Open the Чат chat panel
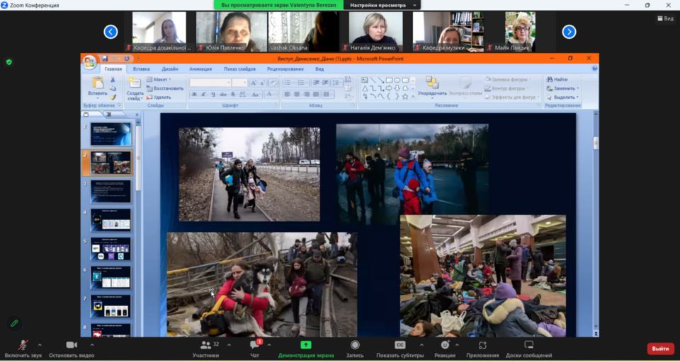This screenshot has width=680, height=362. [x=254, y=345]
